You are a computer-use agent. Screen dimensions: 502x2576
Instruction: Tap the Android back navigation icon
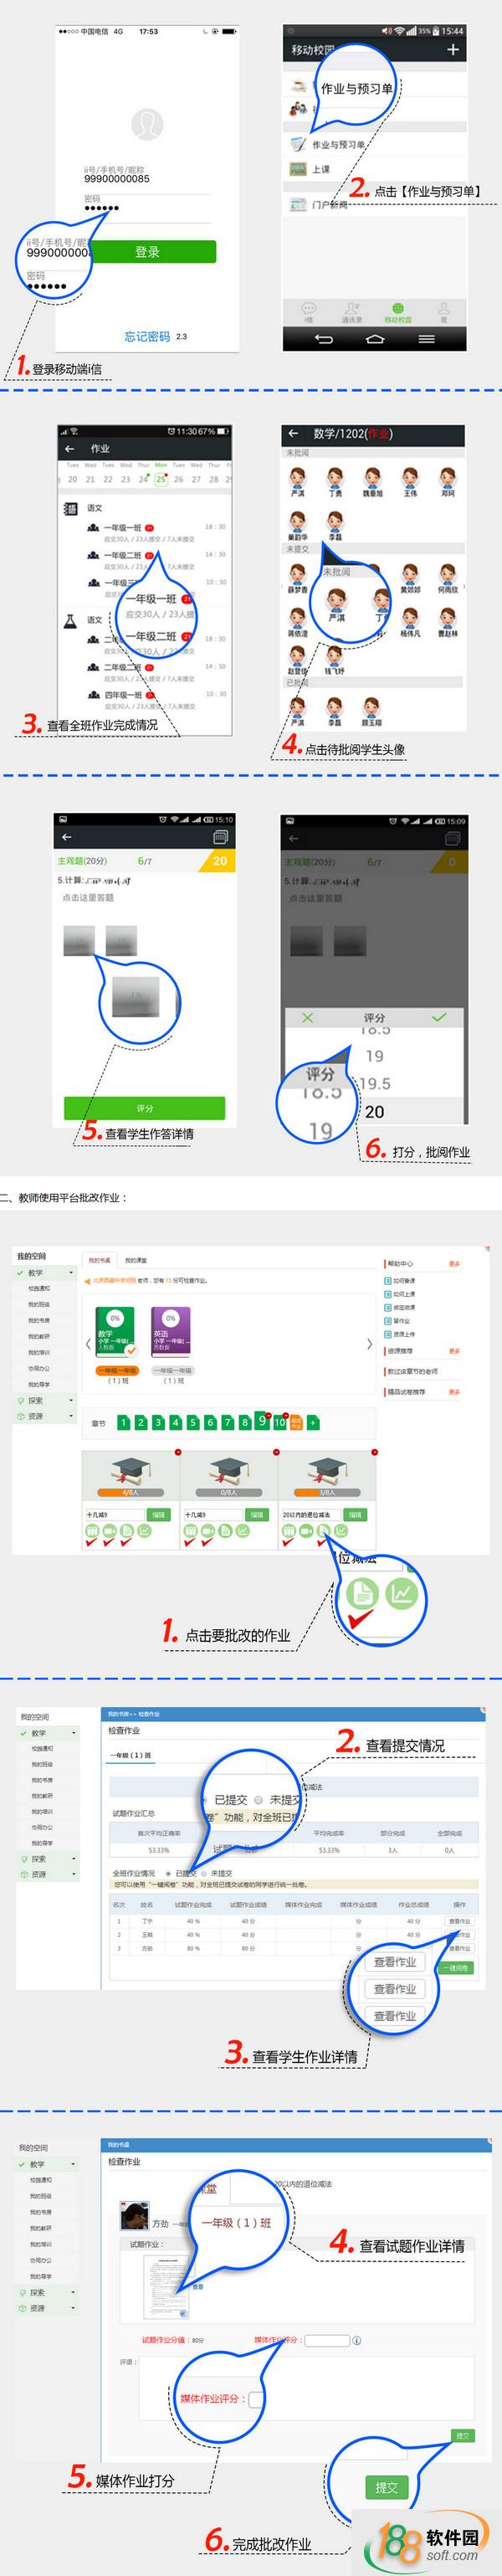tap(324, 339)
